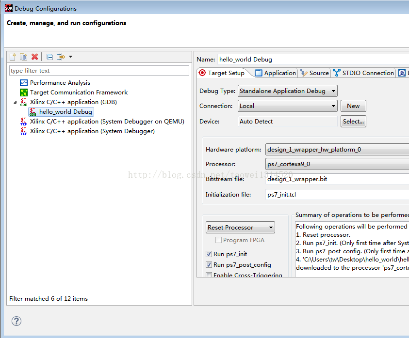Disable Run ps7_post_config
Screen dimensions: 409x338
point(209,264)
